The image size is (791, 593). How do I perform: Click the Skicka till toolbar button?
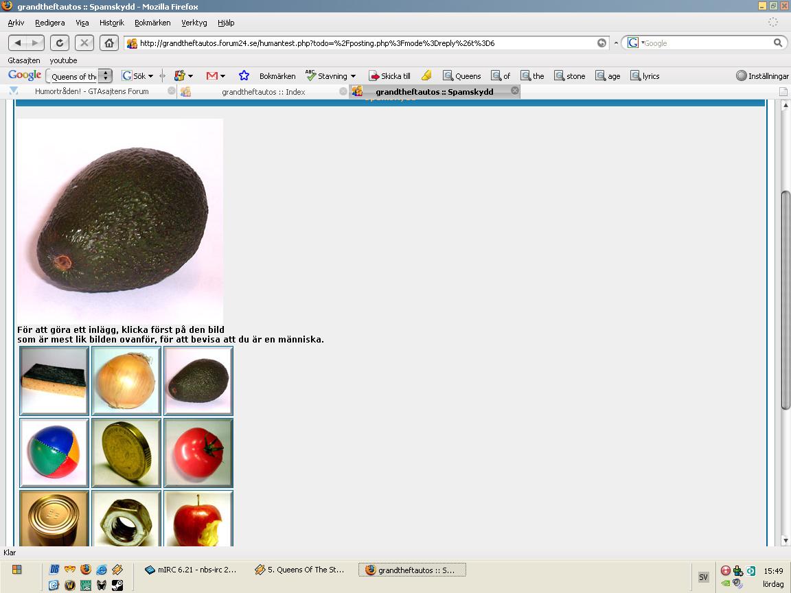point(389,76)
